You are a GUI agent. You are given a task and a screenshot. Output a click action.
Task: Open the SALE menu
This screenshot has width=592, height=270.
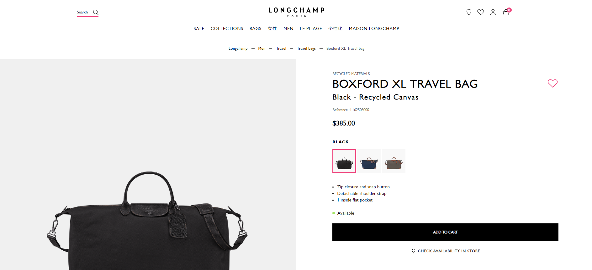[199, 28]
